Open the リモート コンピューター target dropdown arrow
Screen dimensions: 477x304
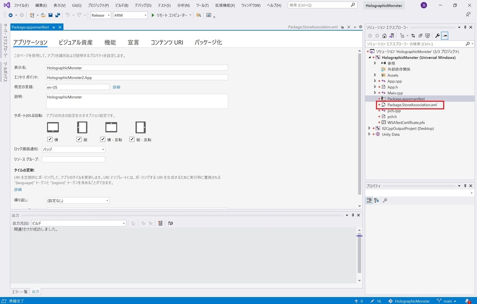(x=190, y=15)
